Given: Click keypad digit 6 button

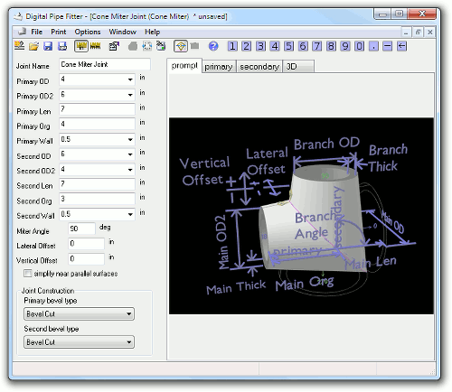Looking at the screenshot, I should click(x=303, y=46).
